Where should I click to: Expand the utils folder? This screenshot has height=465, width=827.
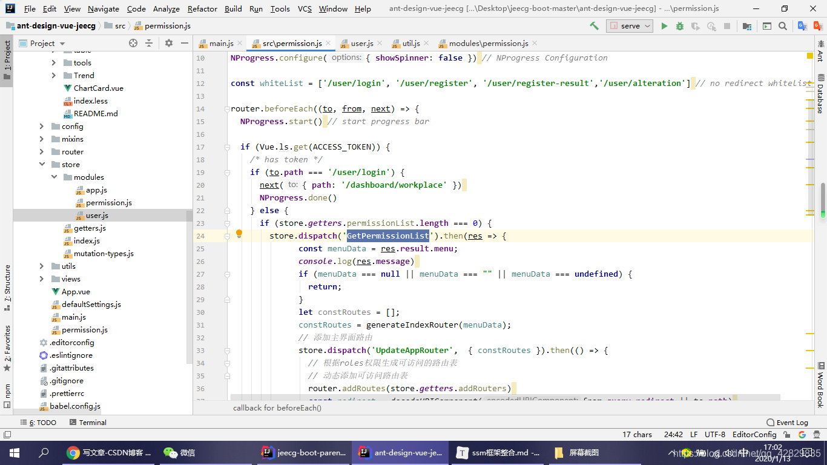point(41,266)
